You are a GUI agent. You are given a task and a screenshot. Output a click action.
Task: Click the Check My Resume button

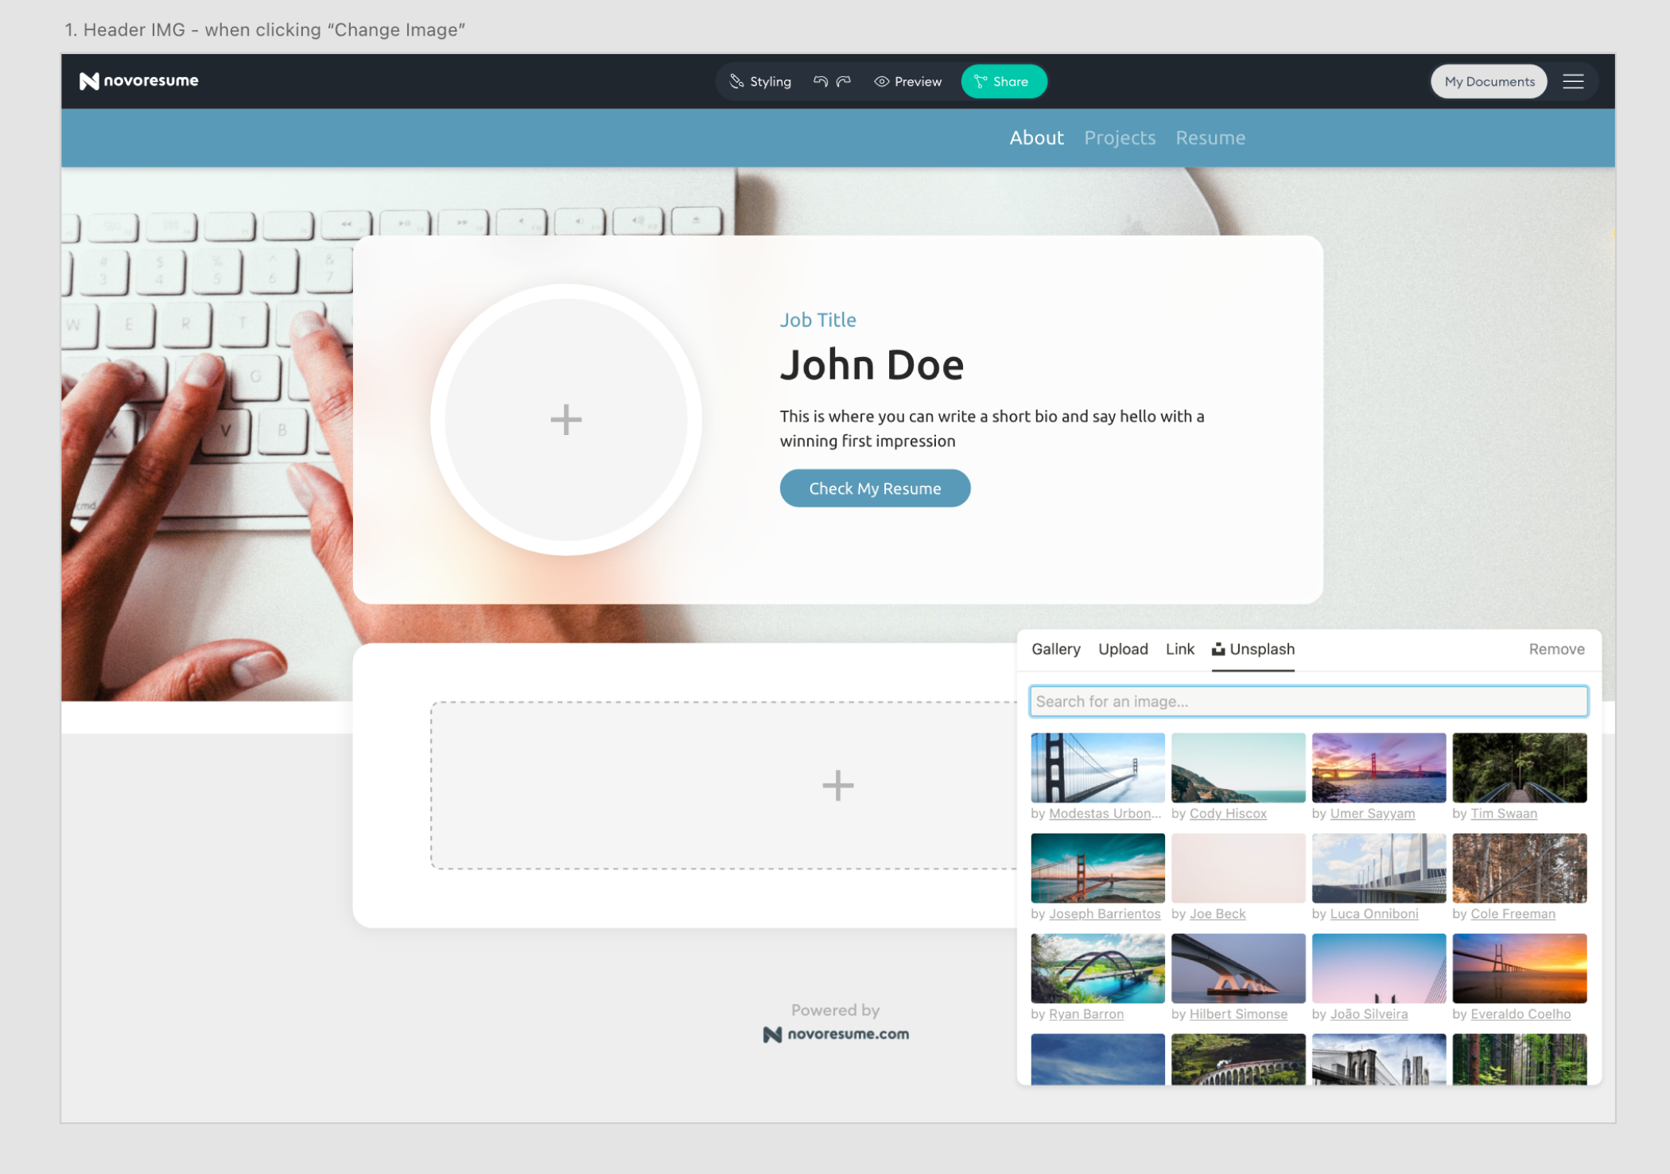point(874,488)
